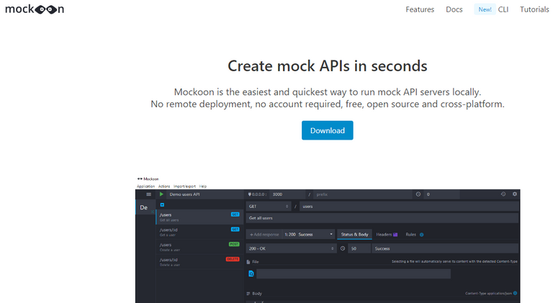The image size is (553, 303).
Task: Switch to the Status & Body tab
Action: (354, 235)
